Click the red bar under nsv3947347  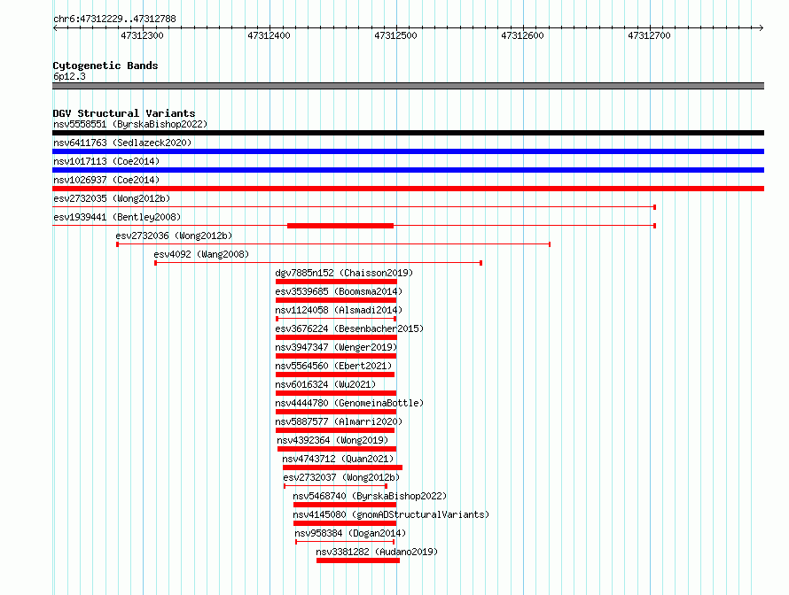click(336, 356)
